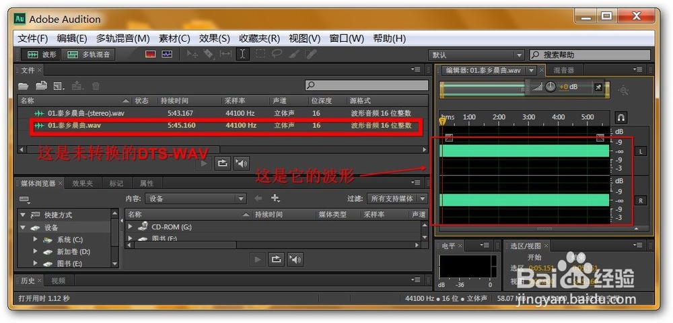Click search field in Files panel
The width and height of the screenshot is (673, 323).
(367, 85)
